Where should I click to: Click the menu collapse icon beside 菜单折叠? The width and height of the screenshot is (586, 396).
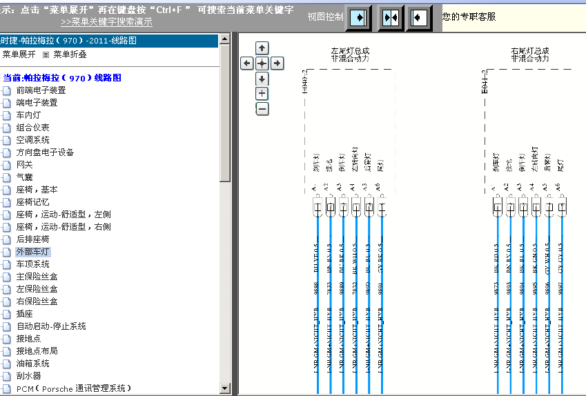coord(46,55)
